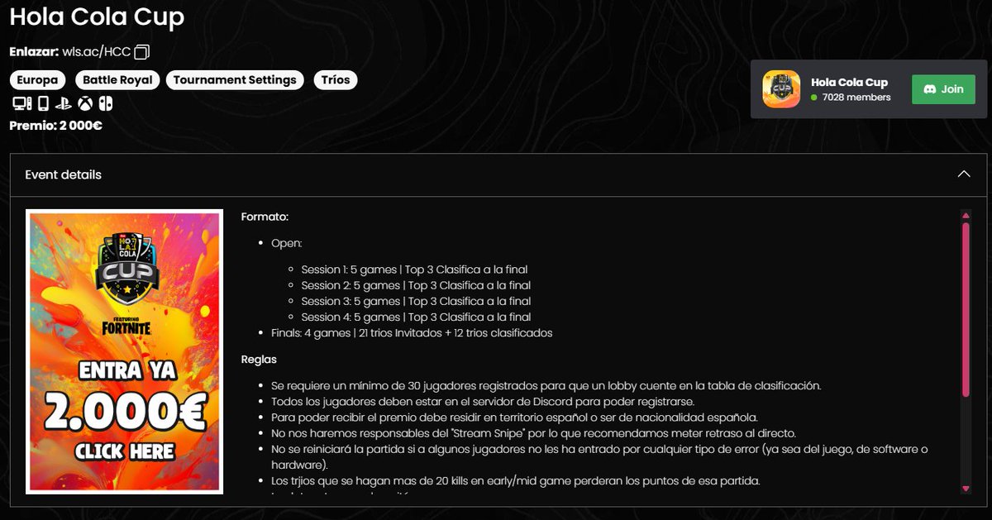
Task: Click the 2.000€ Fortnite promo banner
Action: coord(124,352)
